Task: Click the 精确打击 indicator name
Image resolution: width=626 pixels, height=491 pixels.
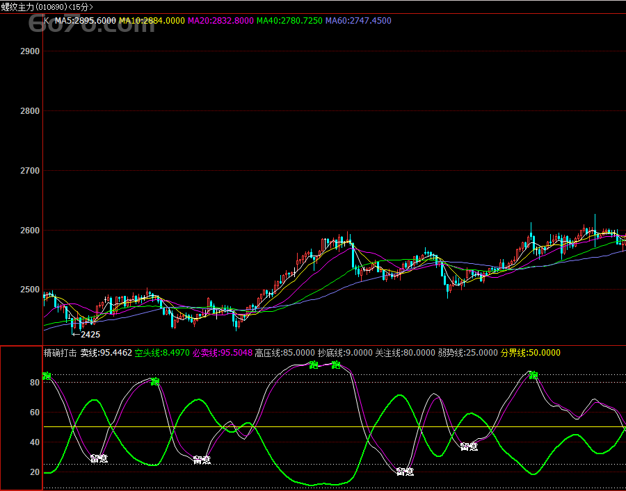Action: [60, 353]
